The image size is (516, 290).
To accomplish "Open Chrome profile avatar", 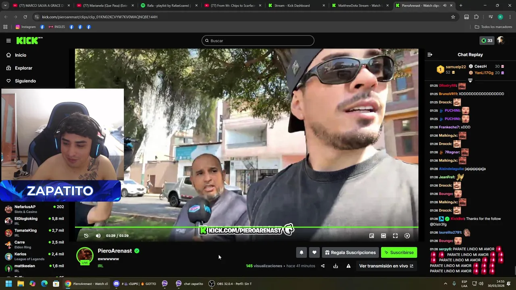I will click(x=500, y=17).
